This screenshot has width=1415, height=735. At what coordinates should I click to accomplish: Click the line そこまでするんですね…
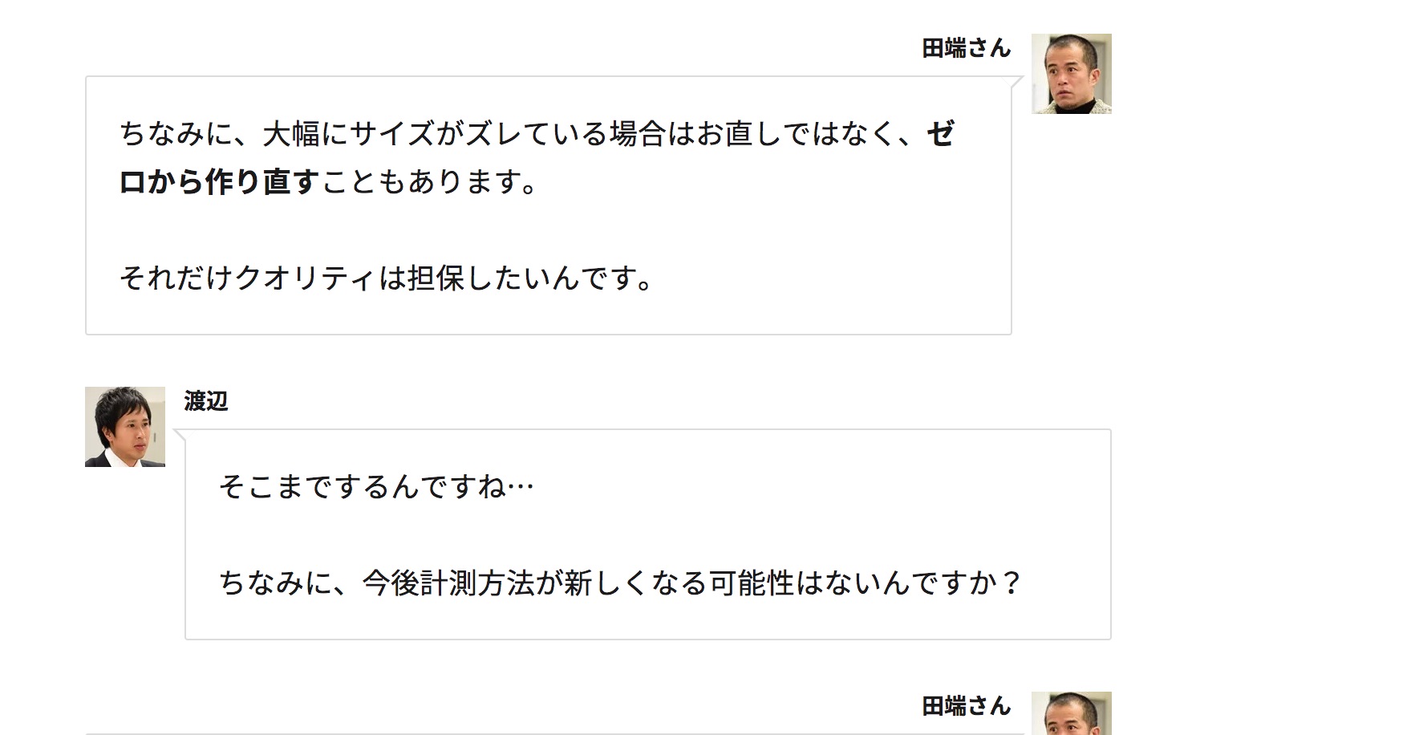(377, 487)
